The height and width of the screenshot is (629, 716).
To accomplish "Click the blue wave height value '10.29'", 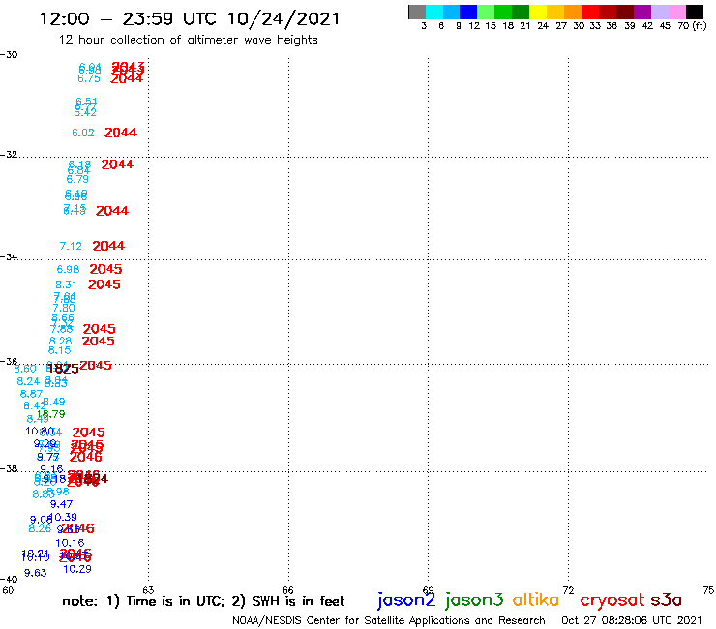I will [77, 569].
